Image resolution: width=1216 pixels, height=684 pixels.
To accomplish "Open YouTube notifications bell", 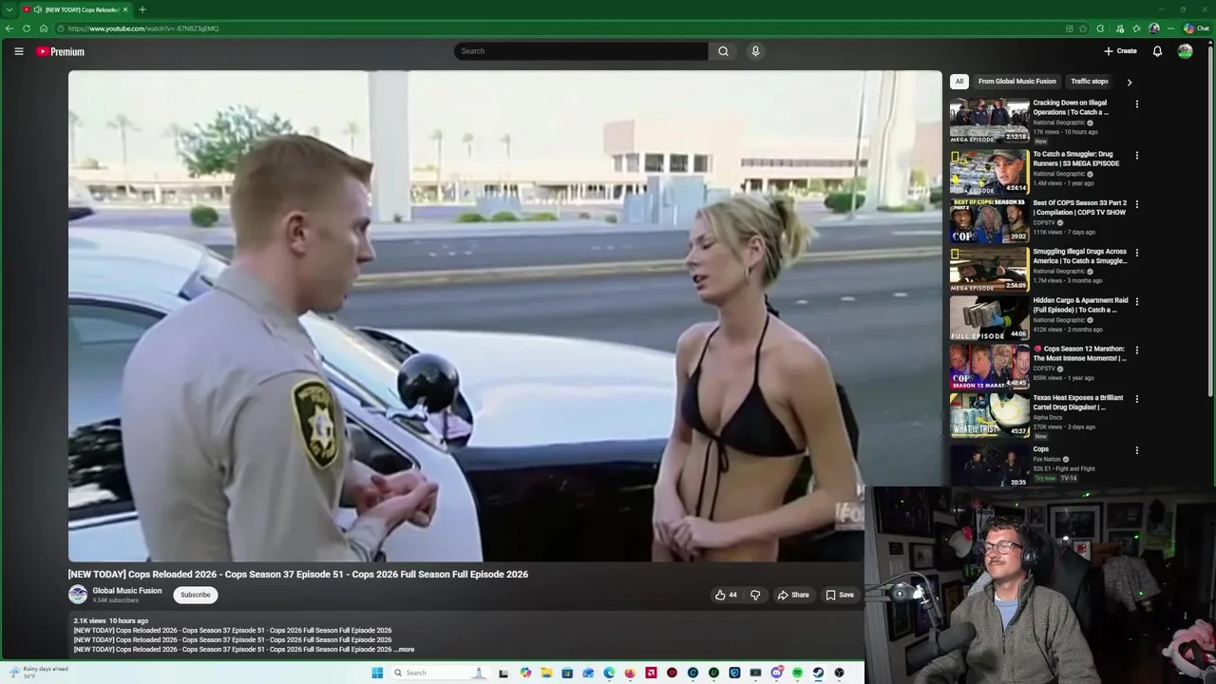I will click(x=1157, y=51).
